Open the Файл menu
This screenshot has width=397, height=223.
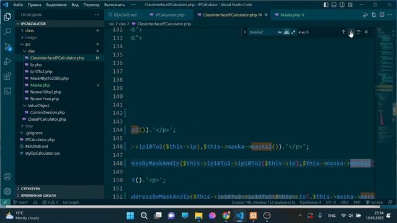tap(18, 5)
